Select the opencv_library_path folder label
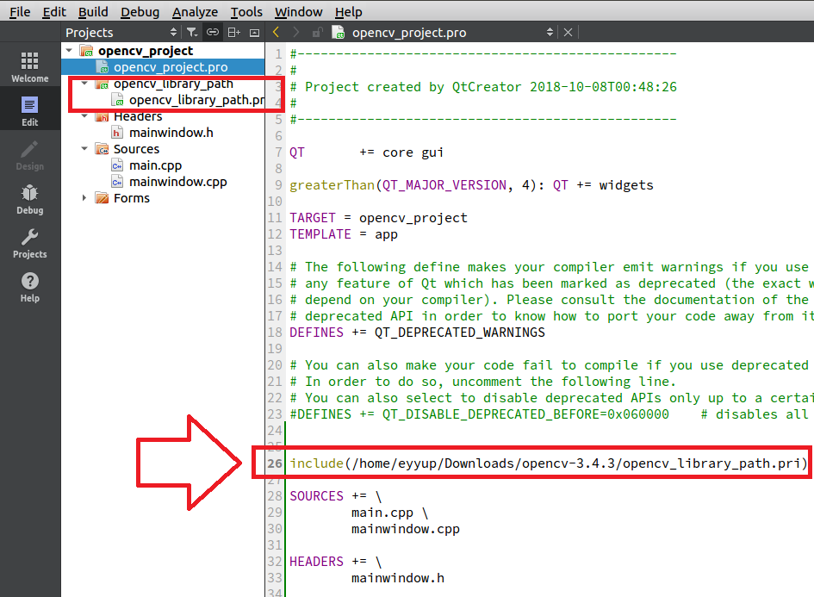Image resolution: width=814 pixels, height=597 pixels. [x=173, y=84]
